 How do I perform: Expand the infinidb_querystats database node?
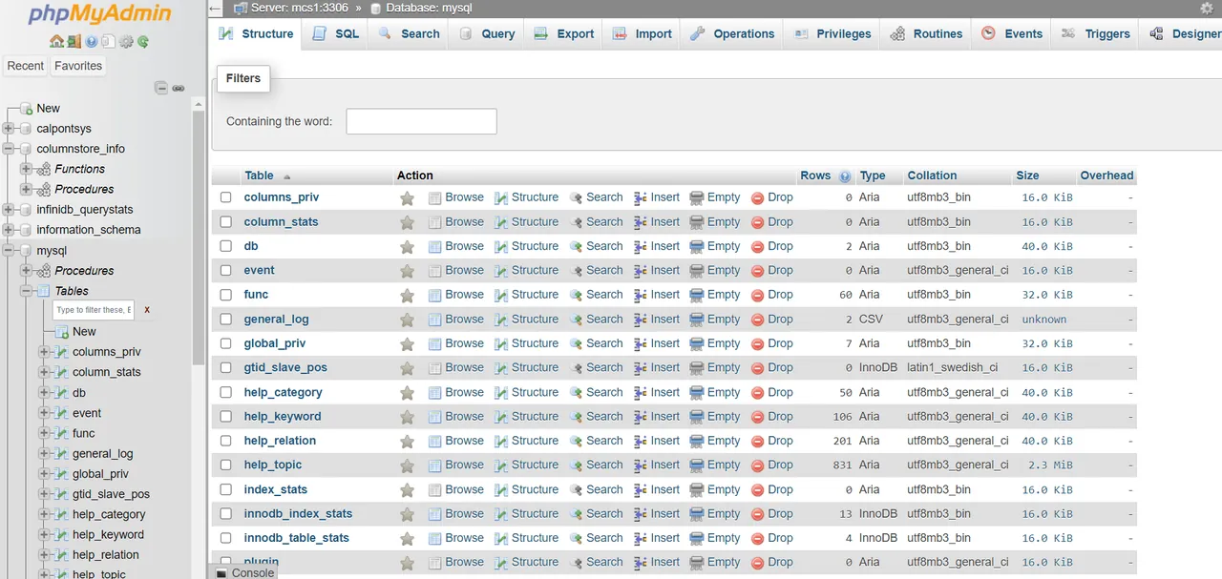tap(8, 210)
